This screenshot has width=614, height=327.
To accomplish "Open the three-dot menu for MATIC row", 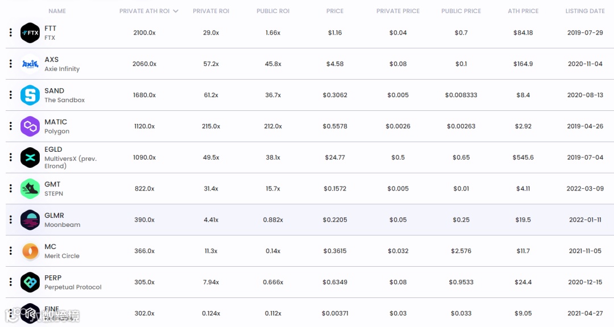I will (11, 126).
